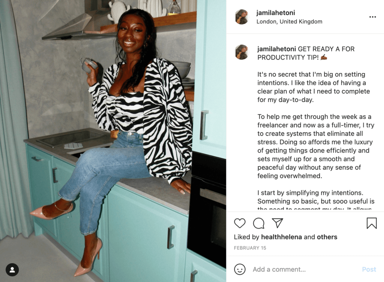The height and width of the screenshot is (282, 384).
Task: View others who liked the post
Action: pyautogui.click(x=327, y=237)
